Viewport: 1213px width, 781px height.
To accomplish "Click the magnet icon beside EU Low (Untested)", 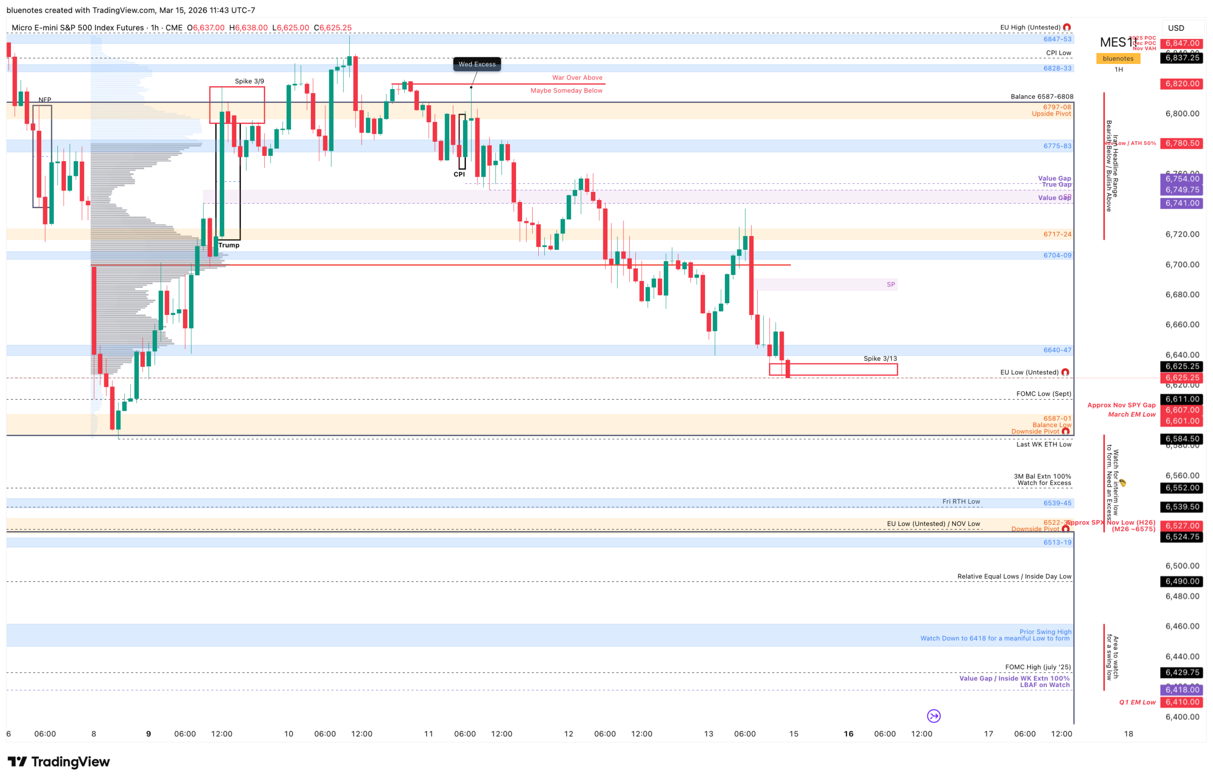I will point(1065,372).
